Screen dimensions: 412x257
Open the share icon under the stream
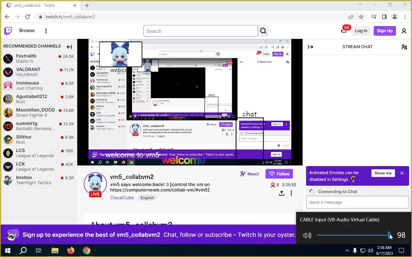point(282,193)
